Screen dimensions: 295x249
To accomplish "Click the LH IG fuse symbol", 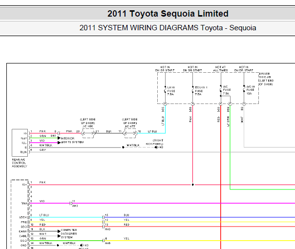I will click(x=165, y=90).
